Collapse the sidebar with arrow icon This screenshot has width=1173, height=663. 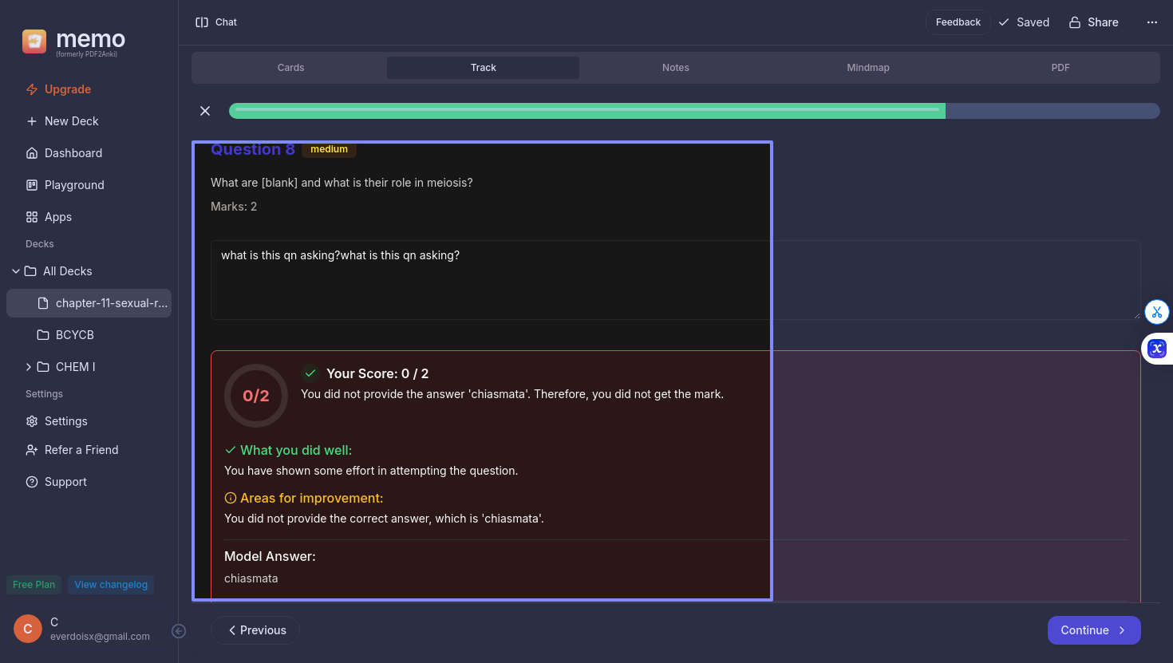[x=179, y=631]
